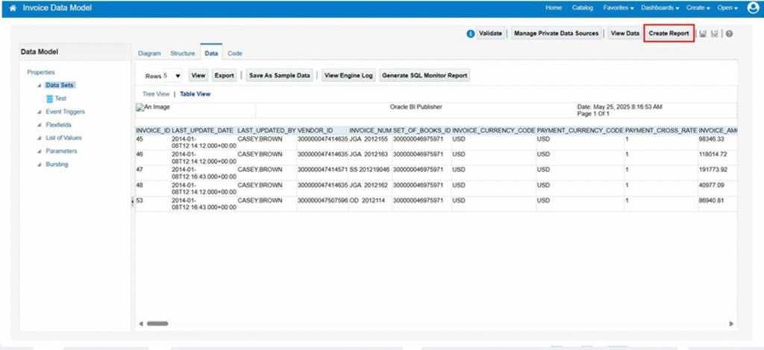Switch to Tree View
The image size is (764, 350).
pos(156,95)
